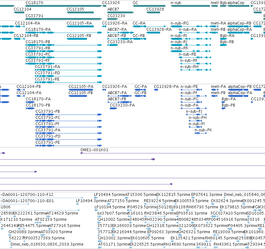Select the metl-PA protein label
Image resolution: width=265 pixels, height=249 pixels.
coord(218,86)
